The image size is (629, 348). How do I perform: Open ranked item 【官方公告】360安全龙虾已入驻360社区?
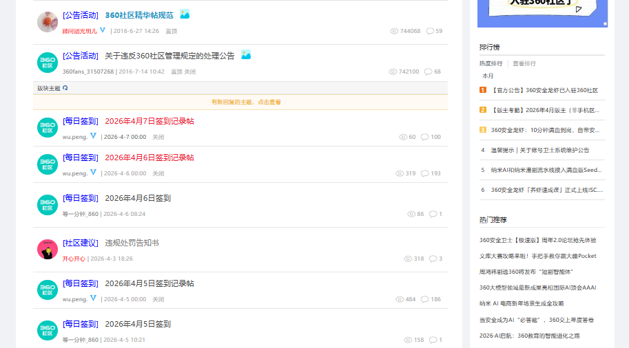coord(545,91)
